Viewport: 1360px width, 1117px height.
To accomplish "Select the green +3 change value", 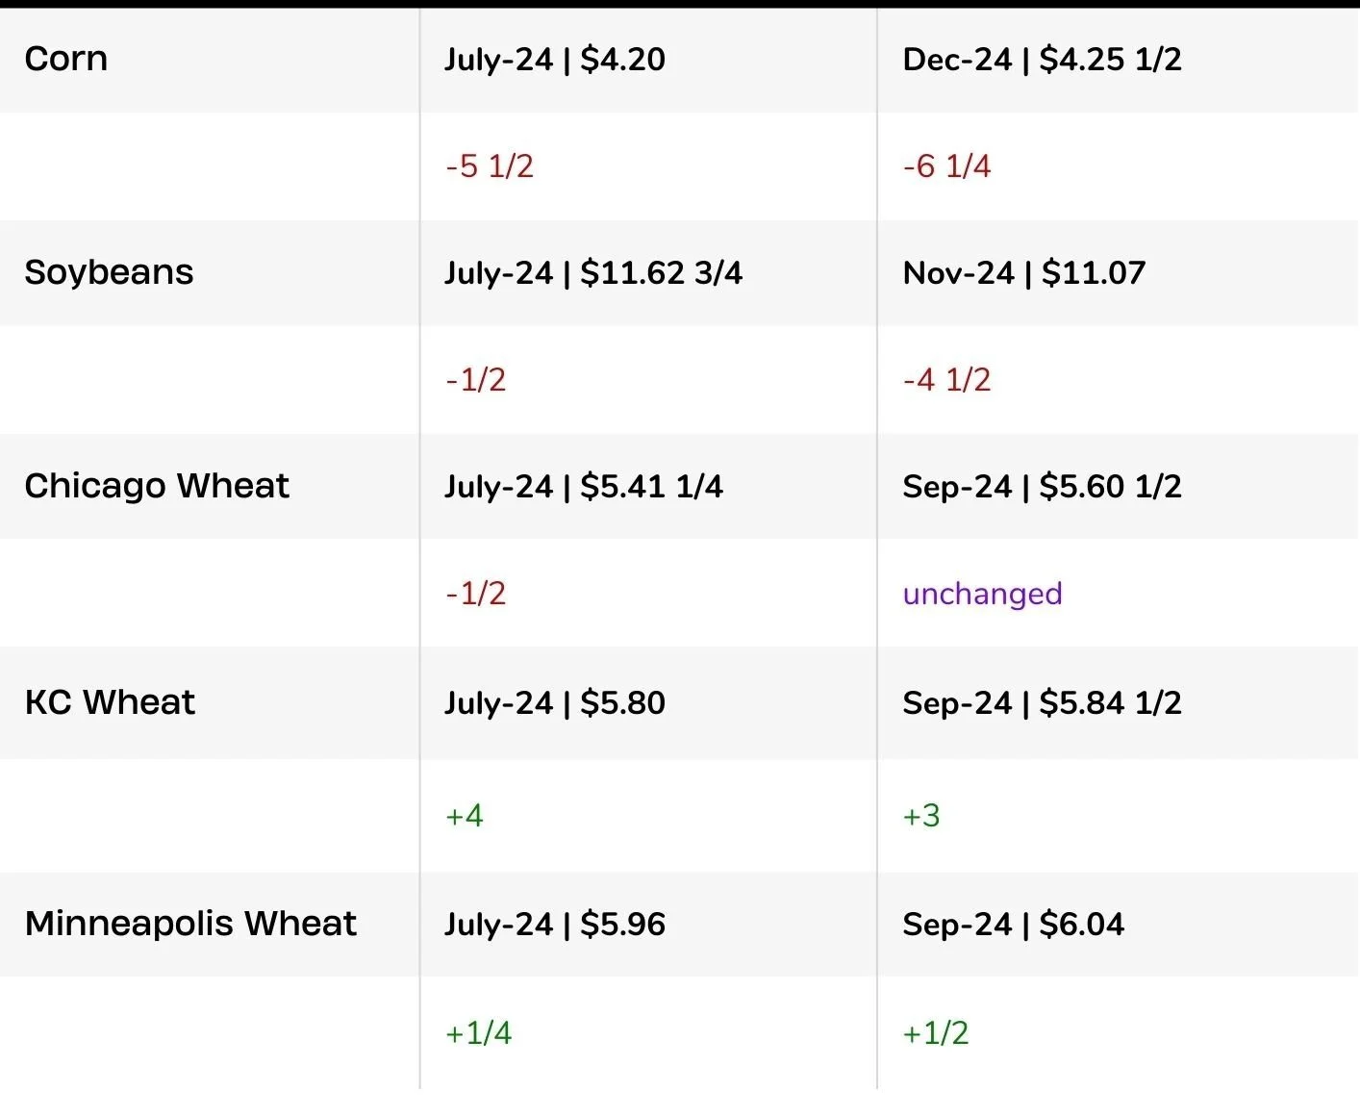I will tap(921, 816).
